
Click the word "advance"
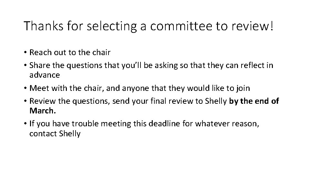[x=45, y=75]
